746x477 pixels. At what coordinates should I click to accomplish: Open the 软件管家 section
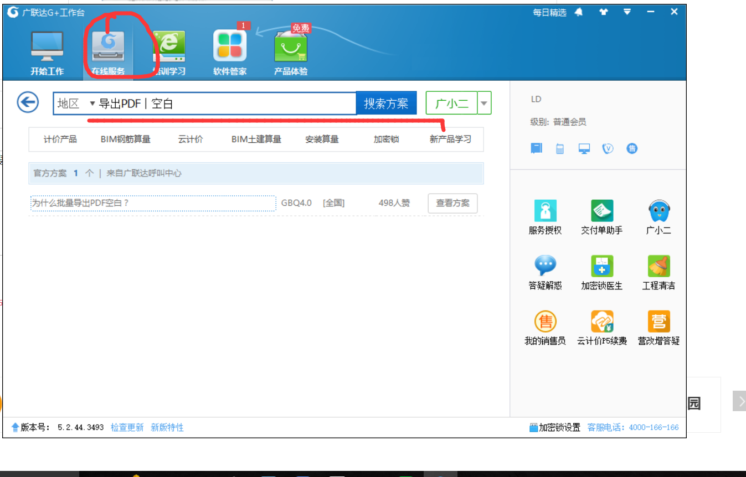click(x=230, y=54)
